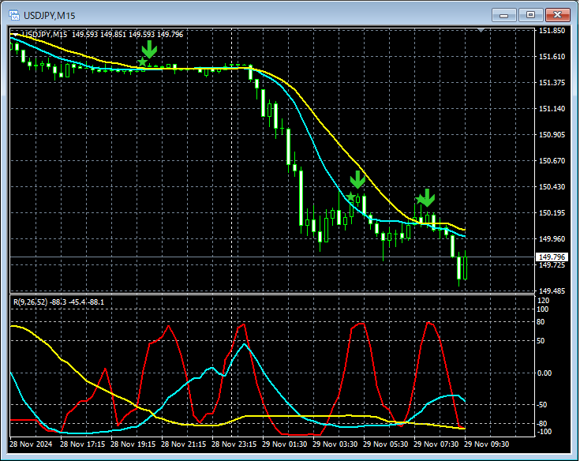Click the 50 level on indicator scale
Screen dimensions: 580x461
tap(541, 341)
